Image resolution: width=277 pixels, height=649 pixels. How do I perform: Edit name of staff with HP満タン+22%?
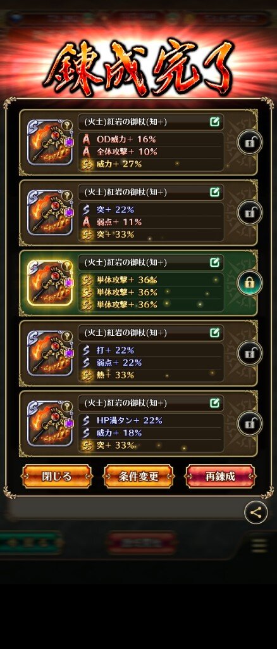(214, 402)
